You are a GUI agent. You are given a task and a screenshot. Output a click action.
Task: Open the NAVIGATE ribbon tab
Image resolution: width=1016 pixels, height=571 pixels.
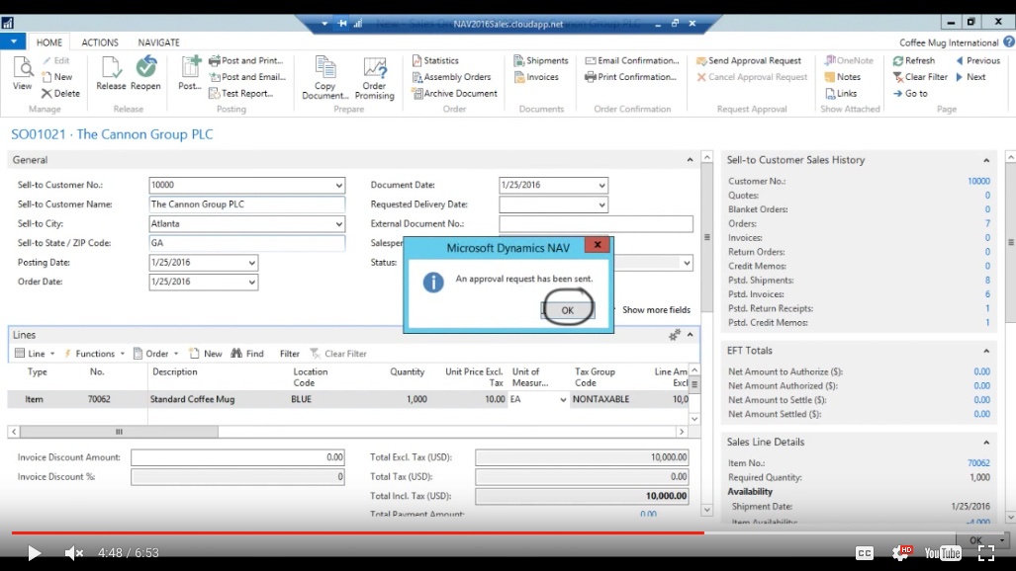(x=158, y=42)
